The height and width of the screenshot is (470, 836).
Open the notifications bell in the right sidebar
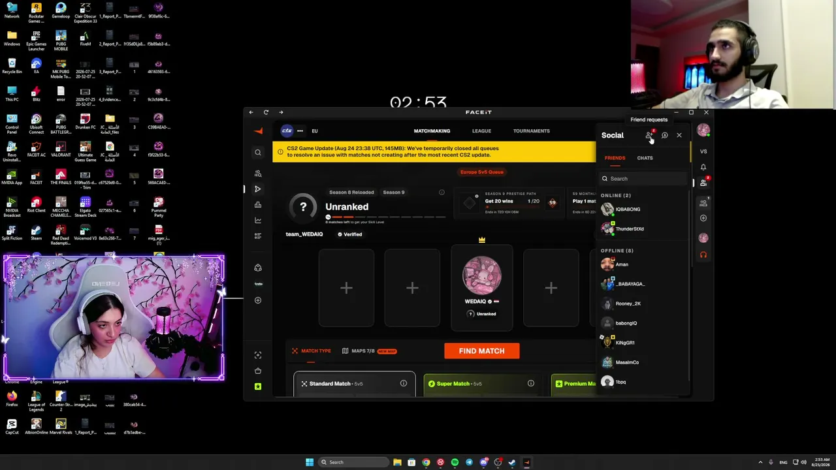pyautogui.click(x=703, y=167)
